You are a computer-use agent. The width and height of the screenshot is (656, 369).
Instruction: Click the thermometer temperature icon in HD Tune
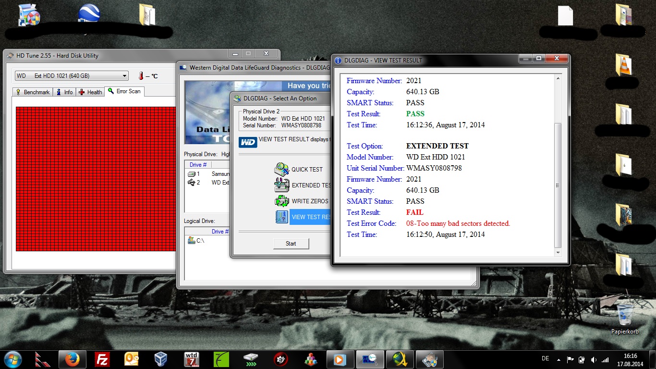click(x=141, y=76)
